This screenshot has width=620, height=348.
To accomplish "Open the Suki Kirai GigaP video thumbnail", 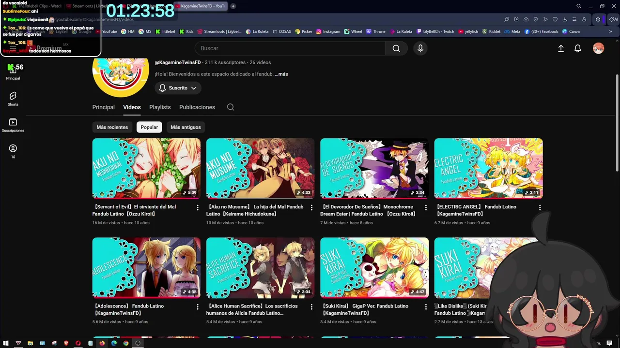I will 374,268.
